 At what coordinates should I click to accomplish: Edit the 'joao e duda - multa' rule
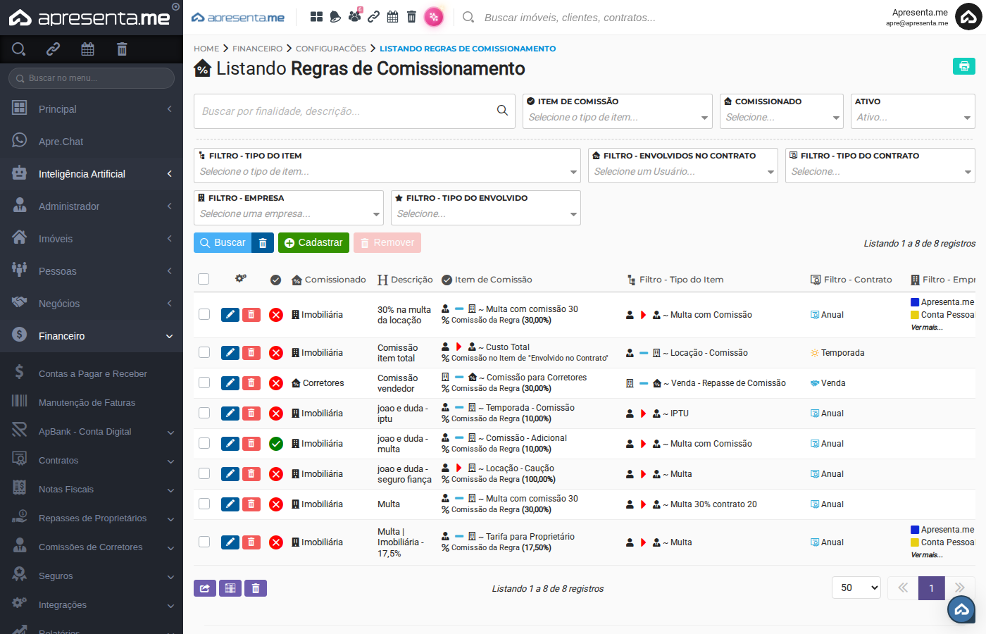(230, 444)
